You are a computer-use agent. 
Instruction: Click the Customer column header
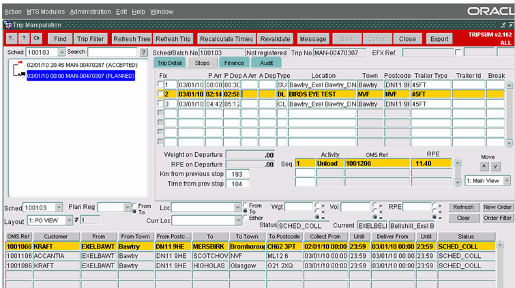(56, 236)
